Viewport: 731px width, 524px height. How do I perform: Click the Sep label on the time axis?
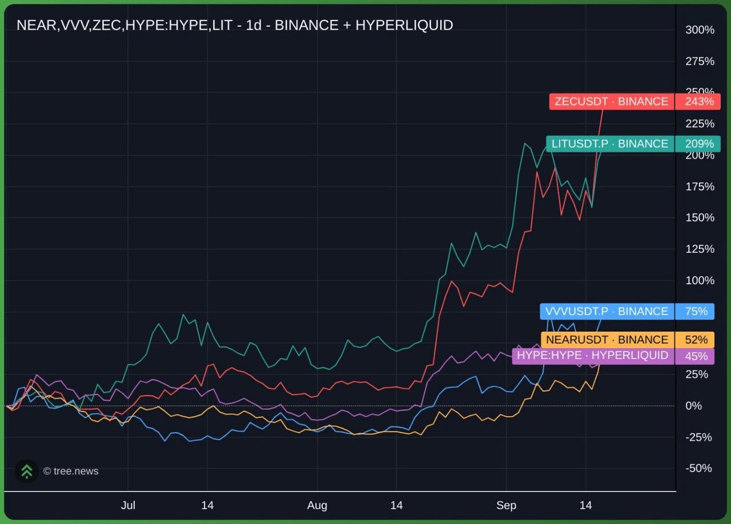[x=506, y=506]
